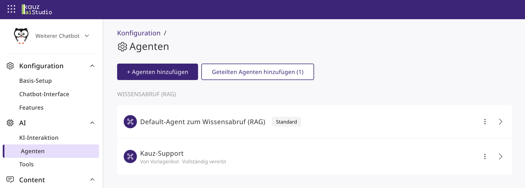525x188 pixels.
Task: Open Default-Agent zum Wissensabruf (RAG)
Action: (x=203, y=122)
